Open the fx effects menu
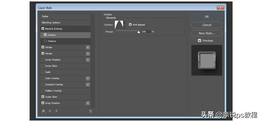 43,111
